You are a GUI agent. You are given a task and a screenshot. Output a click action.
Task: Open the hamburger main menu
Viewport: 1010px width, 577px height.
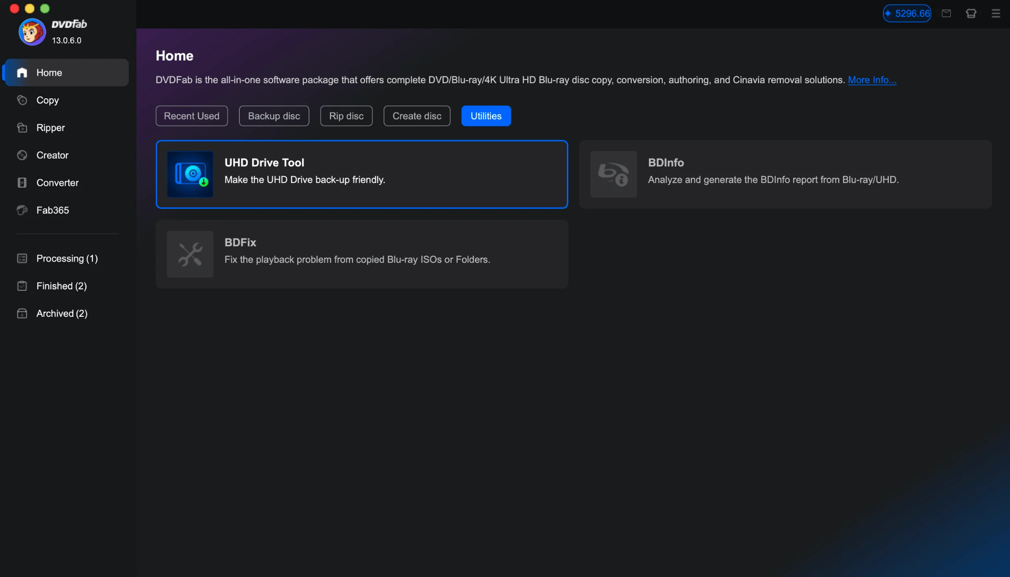pyautogui.click(x=996, y=13)
